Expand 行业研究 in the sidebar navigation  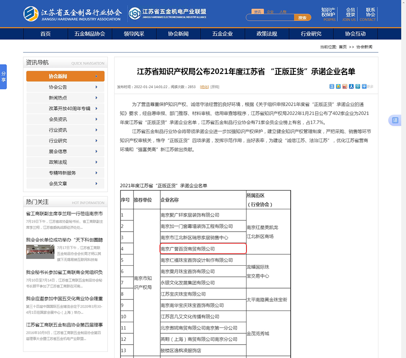coord(65,141)
